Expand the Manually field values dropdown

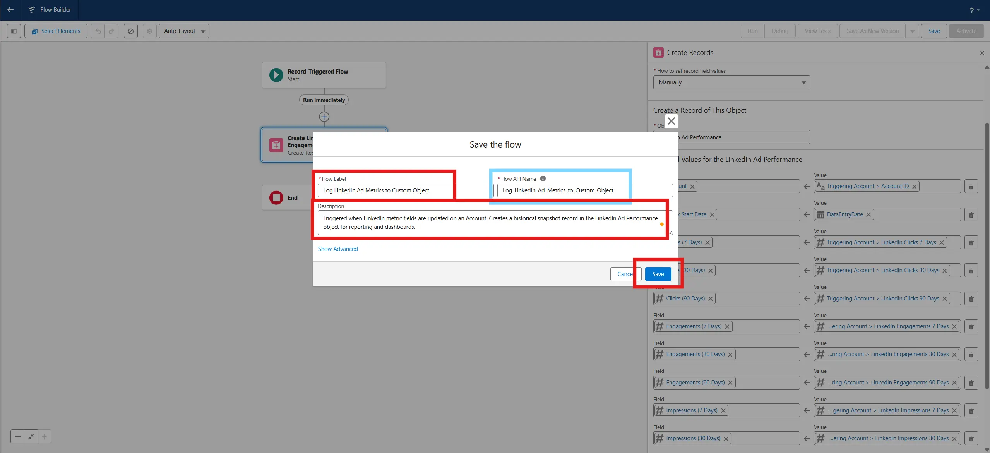pos(731,82)
